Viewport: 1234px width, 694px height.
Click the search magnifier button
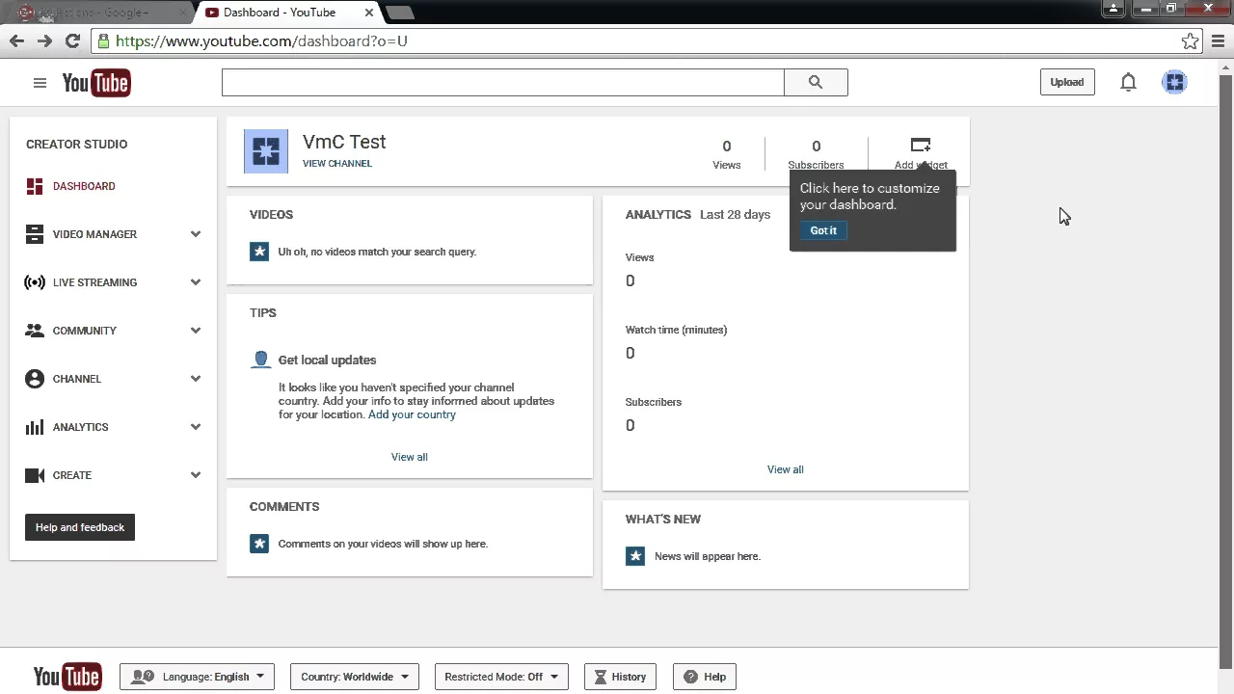tap(816, 83)
